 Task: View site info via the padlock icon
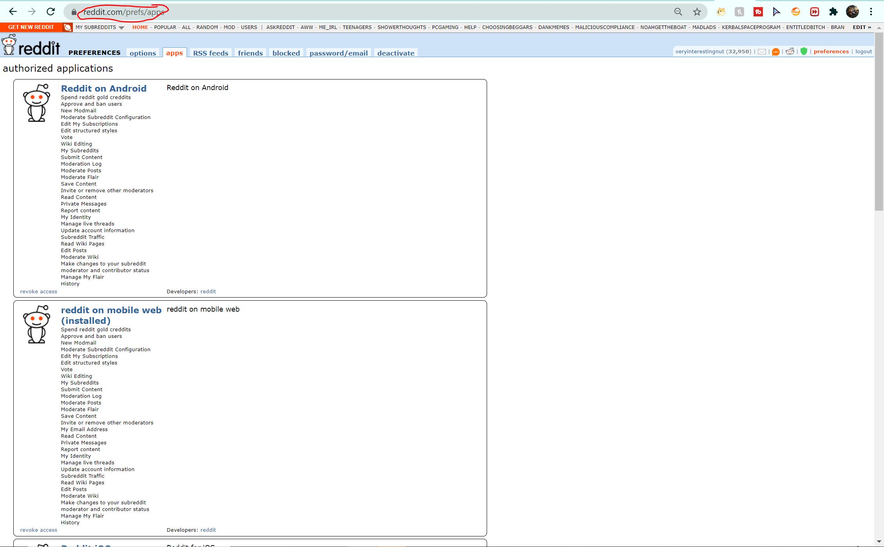(74, 12)
